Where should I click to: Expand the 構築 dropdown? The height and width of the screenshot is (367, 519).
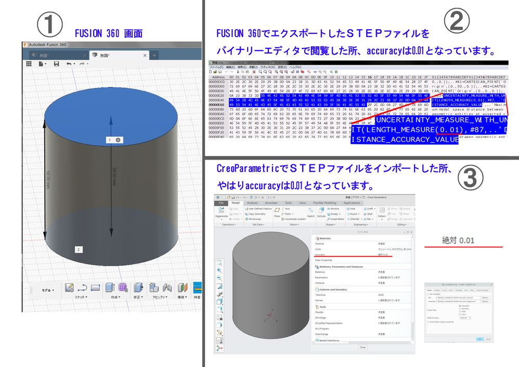click(x=183, y=297)
